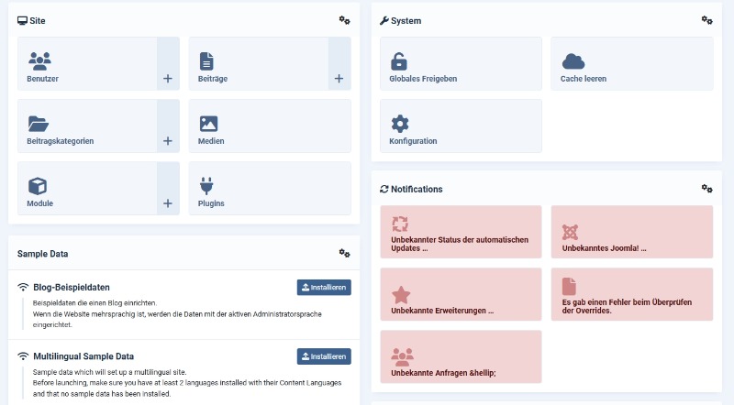The width and height of the screenshot is (734, 405).
Task: Open the Plugins plug icon
Action: (x=207, y=186)
